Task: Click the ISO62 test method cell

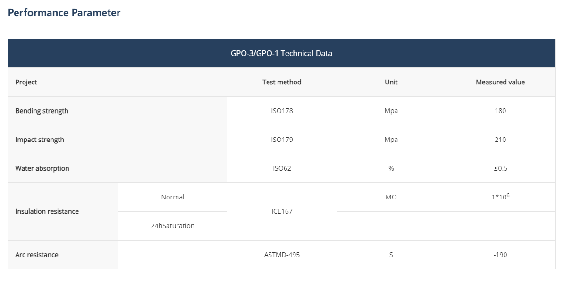Action: [282, 168]
